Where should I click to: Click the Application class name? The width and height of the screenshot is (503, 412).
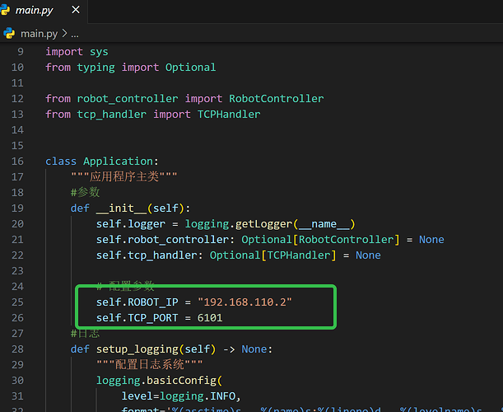coord(121,162)
